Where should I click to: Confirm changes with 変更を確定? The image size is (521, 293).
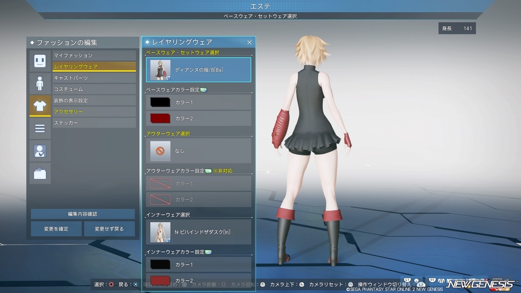[56, 229]
